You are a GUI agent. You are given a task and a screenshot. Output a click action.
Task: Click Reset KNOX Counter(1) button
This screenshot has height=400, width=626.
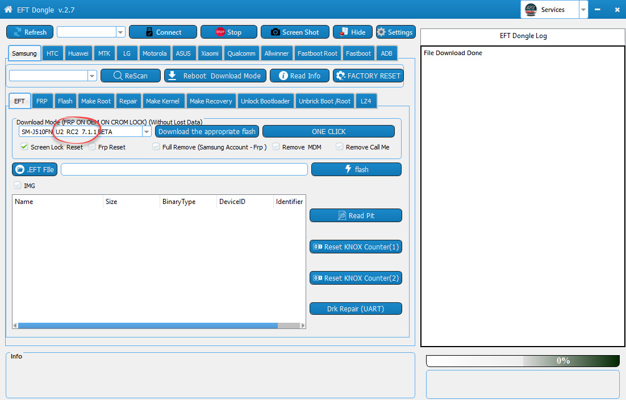pyautogui.click(x=356, y=247)
